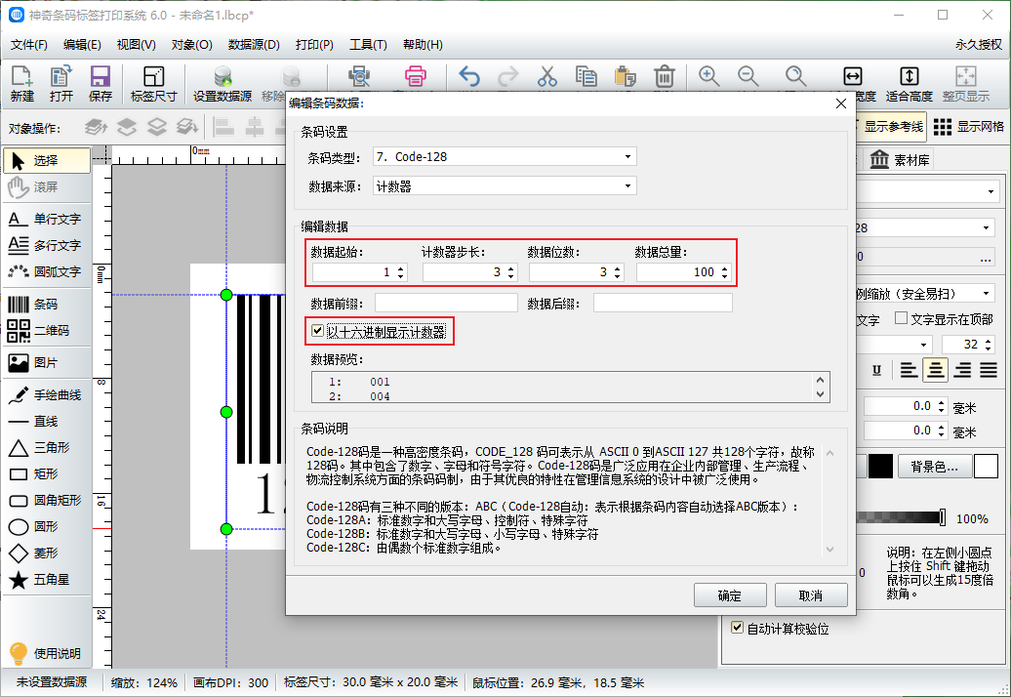Choose the 图片 image tool

pyautogui.click(x=47, y=363)
